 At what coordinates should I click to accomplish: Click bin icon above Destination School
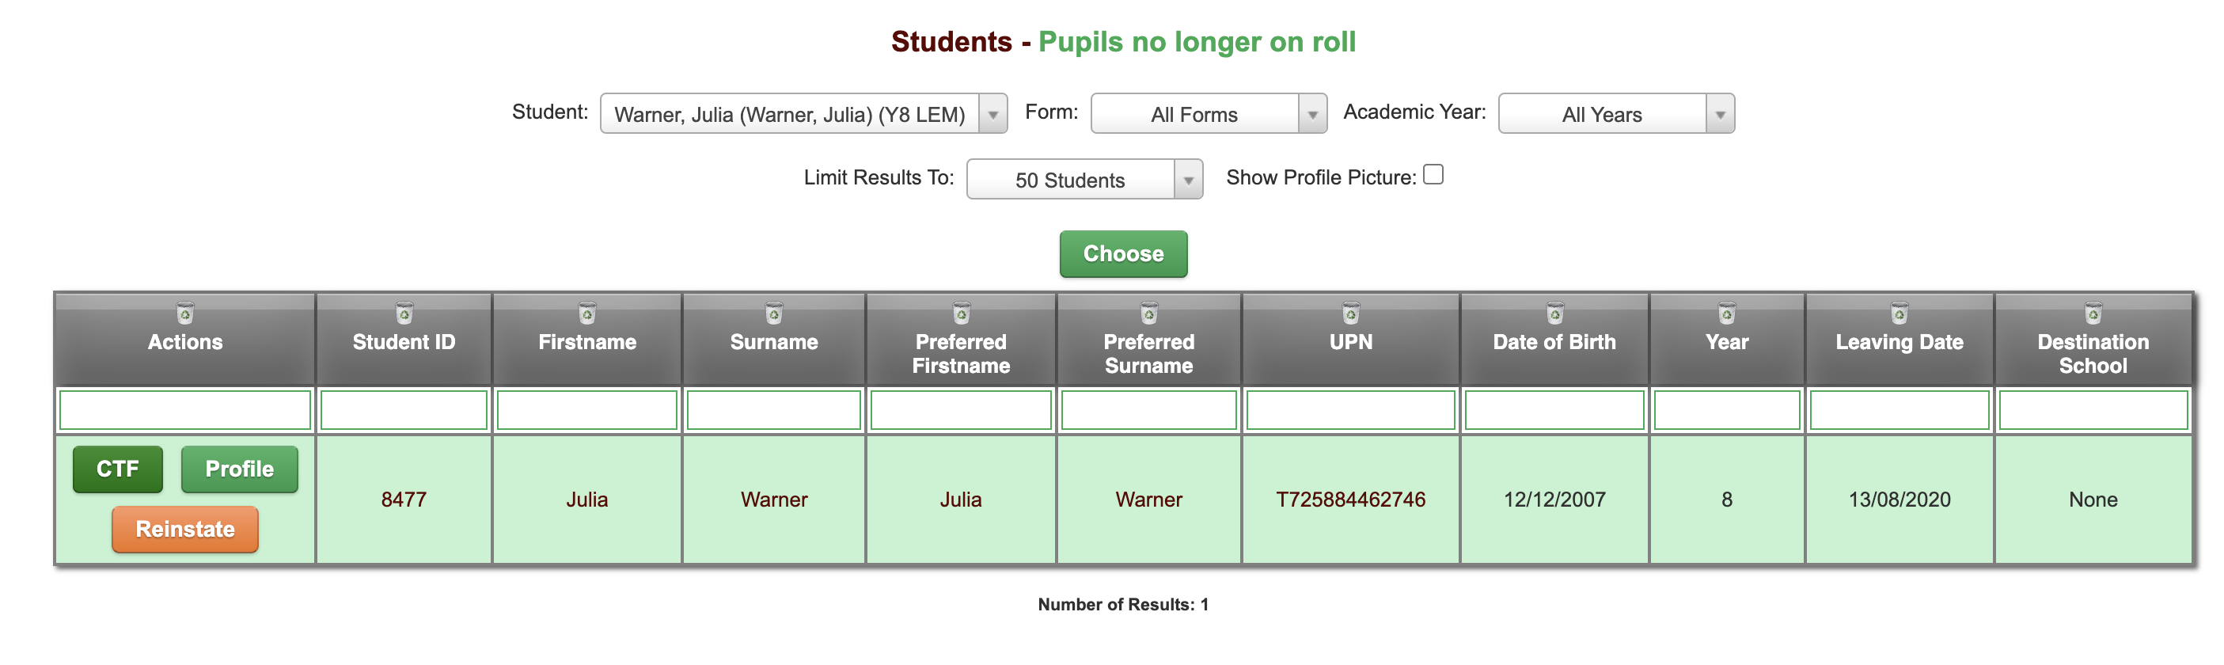point(2092,313)
